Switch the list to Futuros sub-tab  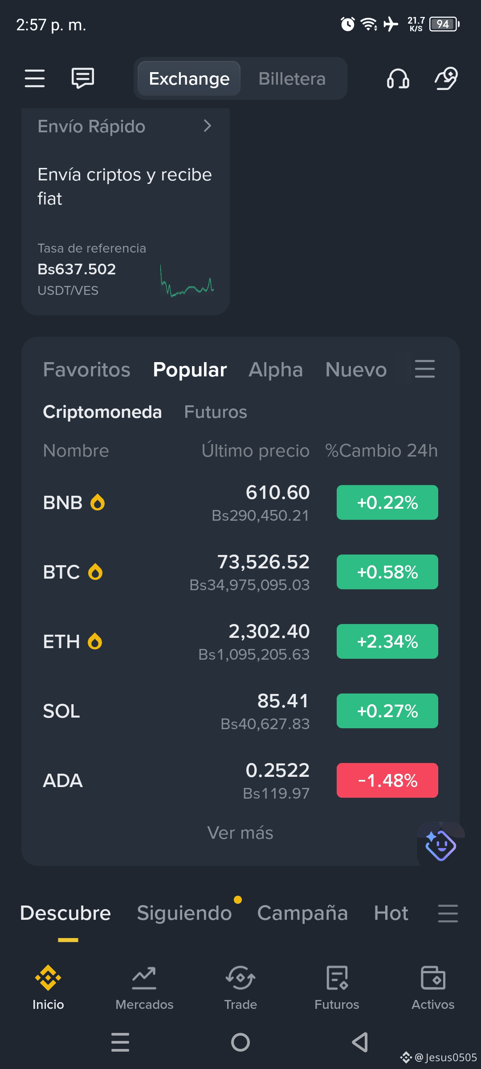pos(216,412)
